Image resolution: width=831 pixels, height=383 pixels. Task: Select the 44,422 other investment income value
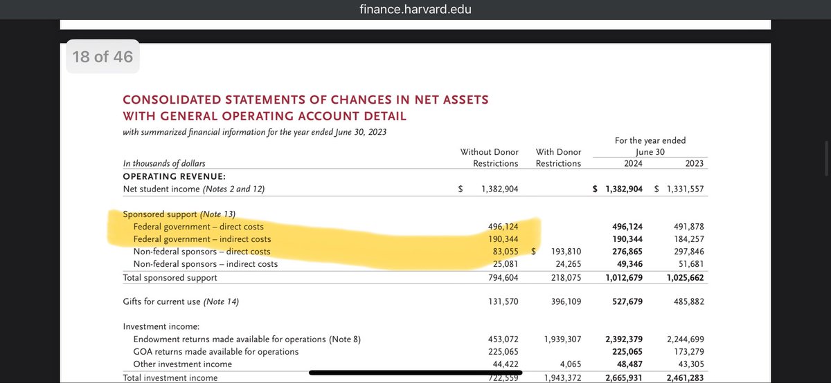[x=505, y=364]
